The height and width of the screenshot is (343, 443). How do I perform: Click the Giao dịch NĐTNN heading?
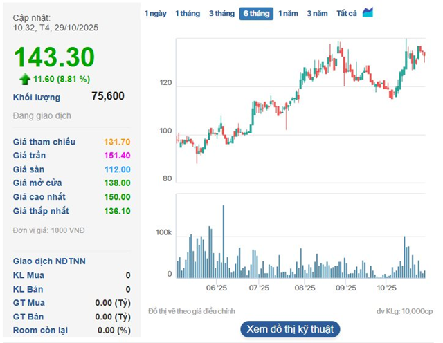coord(49,261)
